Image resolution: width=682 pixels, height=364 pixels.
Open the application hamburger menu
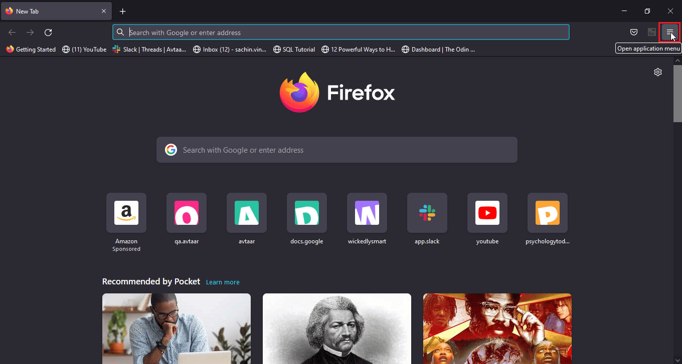669,33
